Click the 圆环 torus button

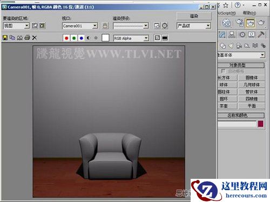[x=227, y=99]
